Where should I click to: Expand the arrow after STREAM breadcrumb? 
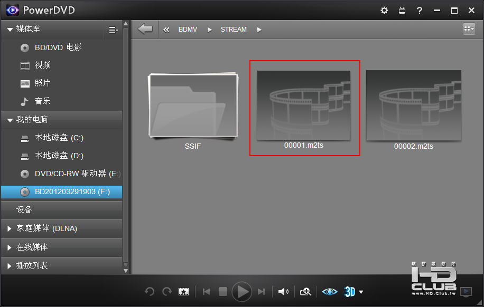[x=259, y=30]
